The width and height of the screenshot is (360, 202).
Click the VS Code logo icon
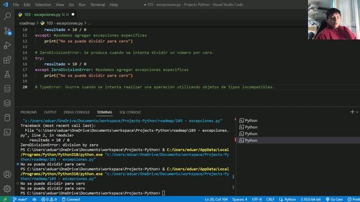[6, 4]
